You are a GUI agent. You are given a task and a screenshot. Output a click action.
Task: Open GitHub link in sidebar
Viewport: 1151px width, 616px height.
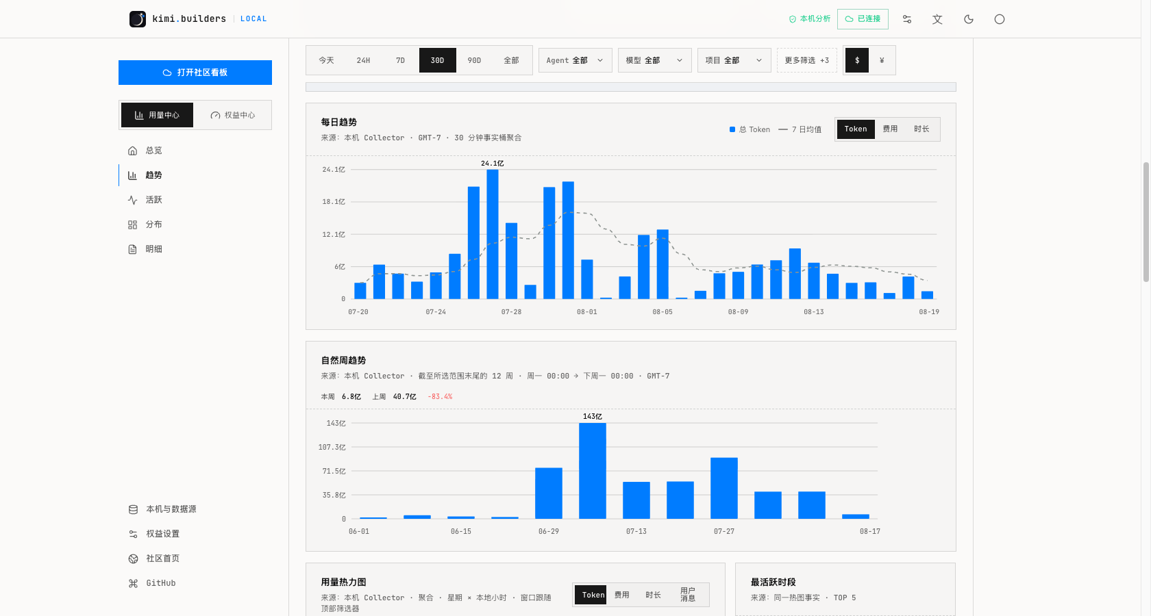195,583
